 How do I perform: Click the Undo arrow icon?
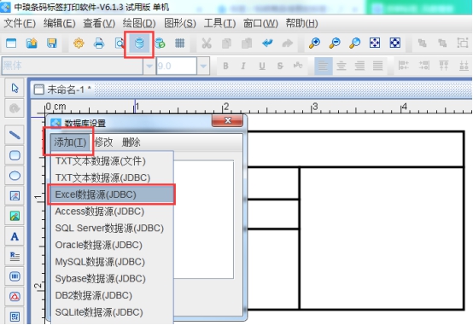coord(267,44)
